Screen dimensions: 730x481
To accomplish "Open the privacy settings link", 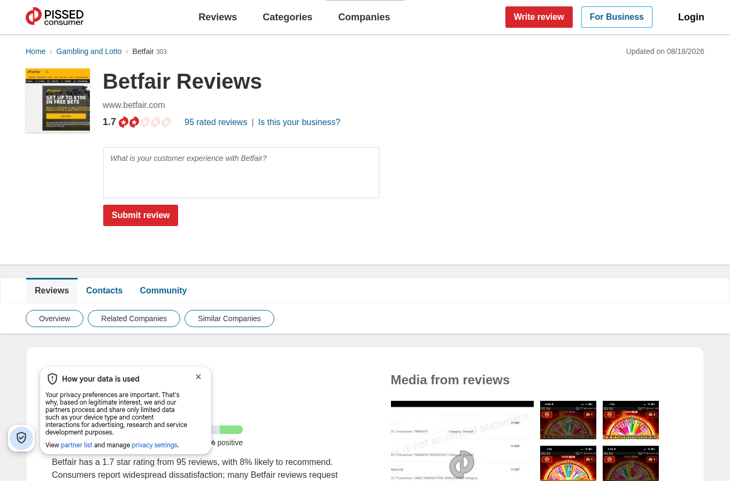I will (x=155, y=445).
